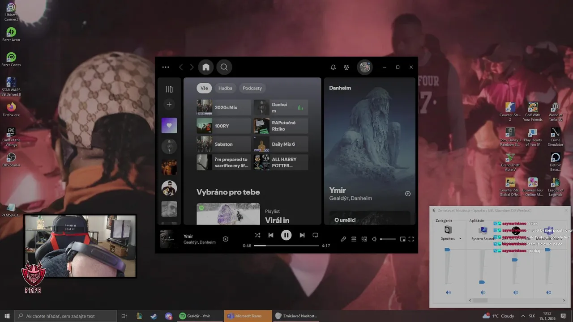Image resolution: width=573 pixels, height=322 pixels.
Task: Open the Sabaton tile
Action: pyautogui.click(x=224, y=144)
